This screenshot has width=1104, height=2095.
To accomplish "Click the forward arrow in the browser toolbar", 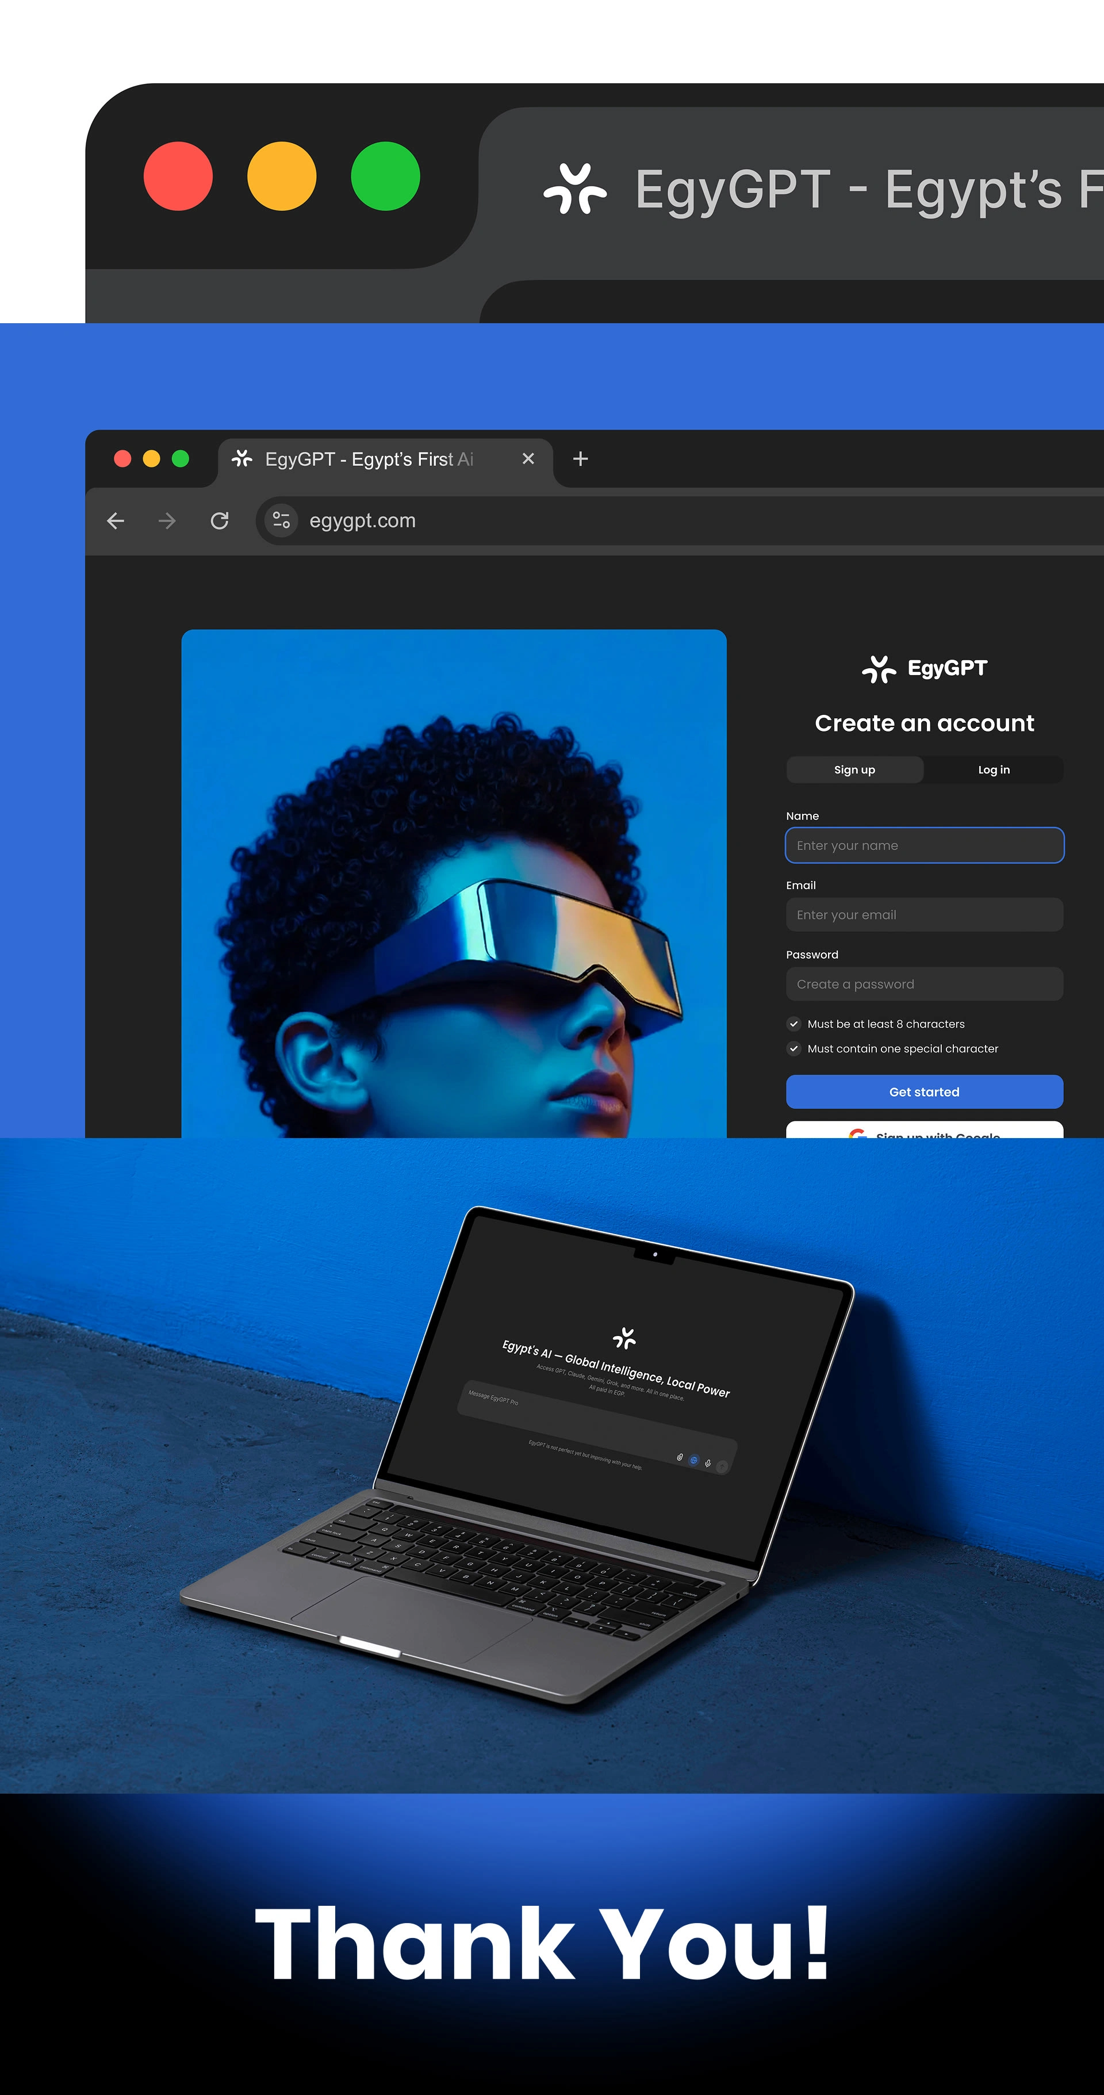I will click(167, 520).
